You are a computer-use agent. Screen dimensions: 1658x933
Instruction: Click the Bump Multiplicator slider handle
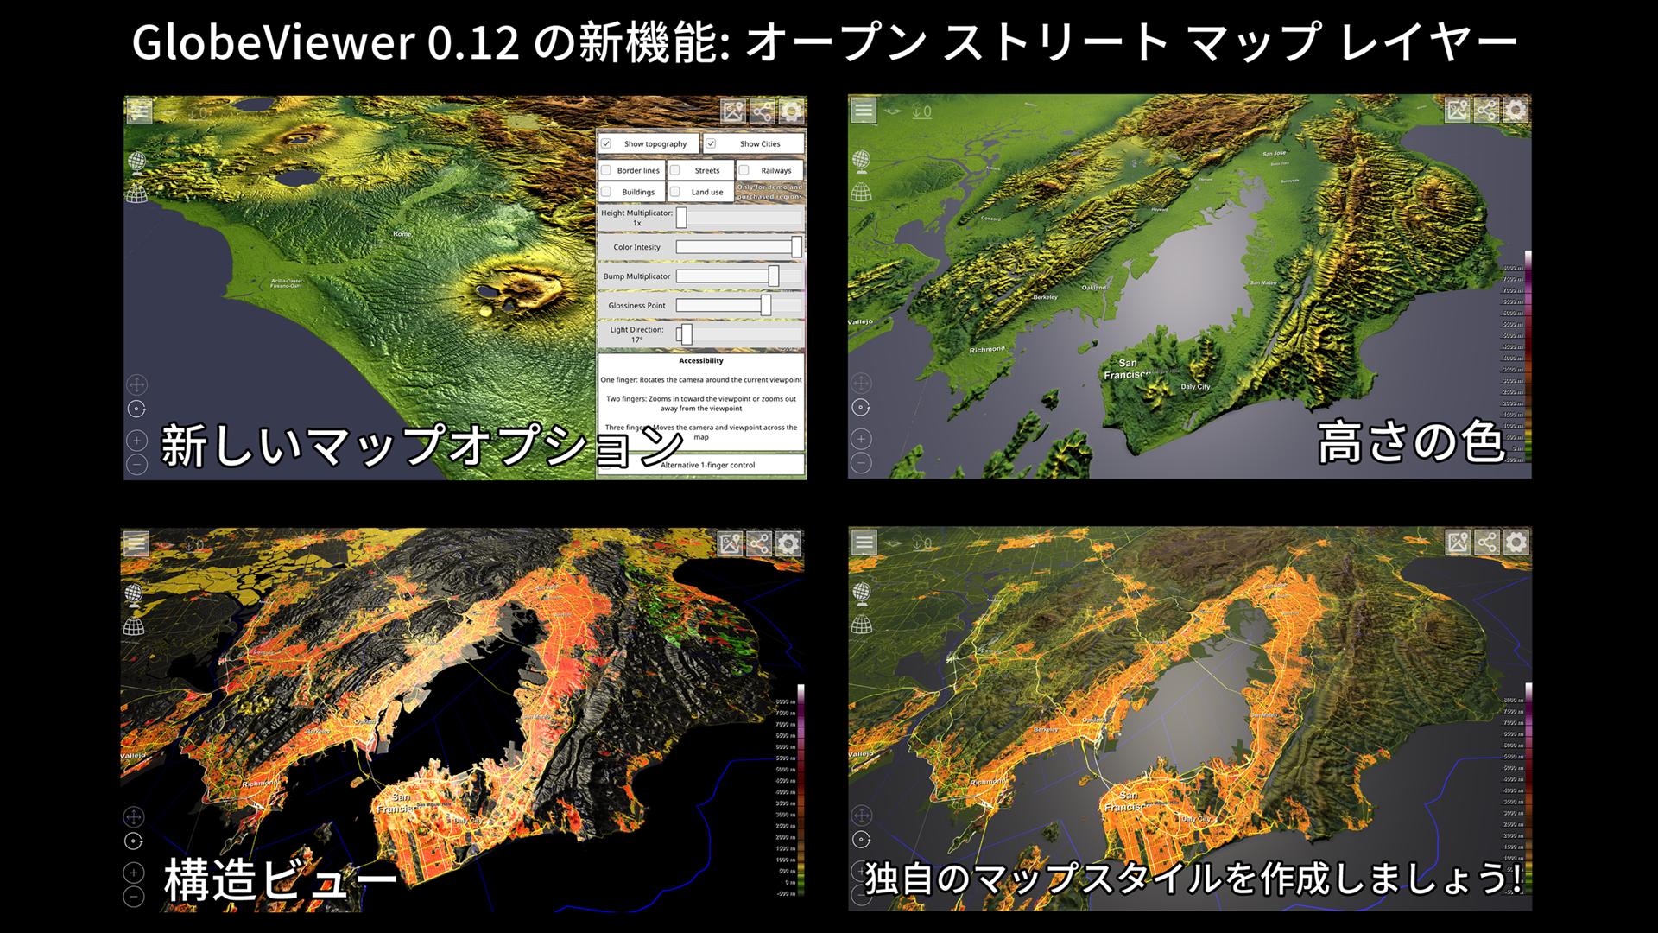(x=774, y=276)
